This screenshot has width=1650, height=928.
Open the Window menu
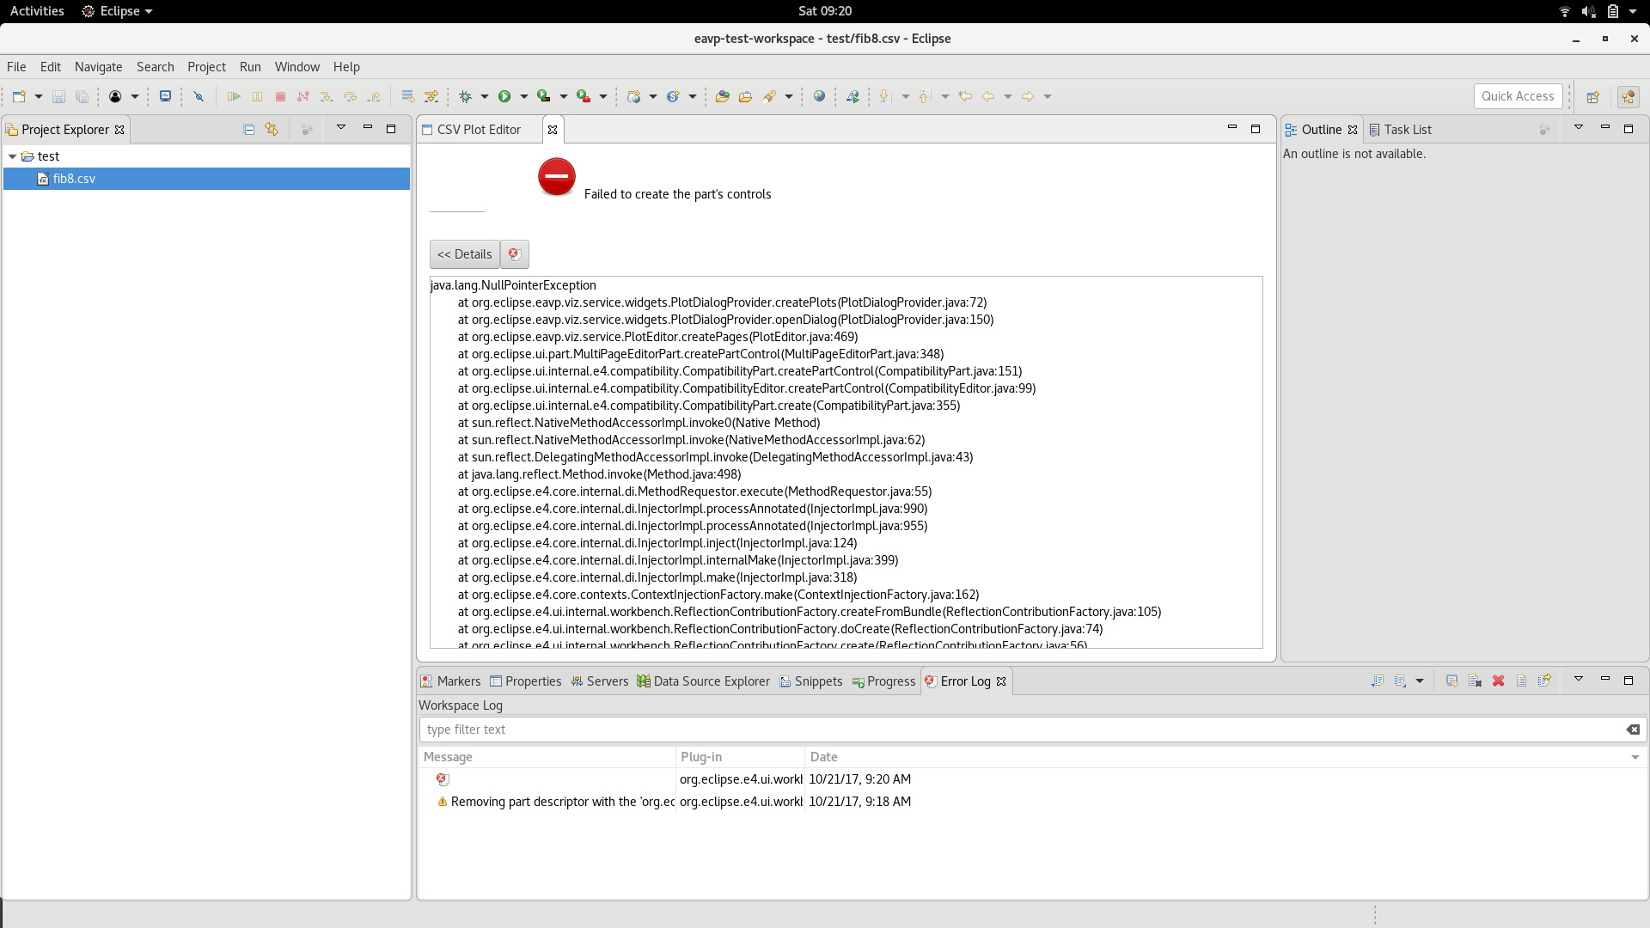tap(296, 67)
